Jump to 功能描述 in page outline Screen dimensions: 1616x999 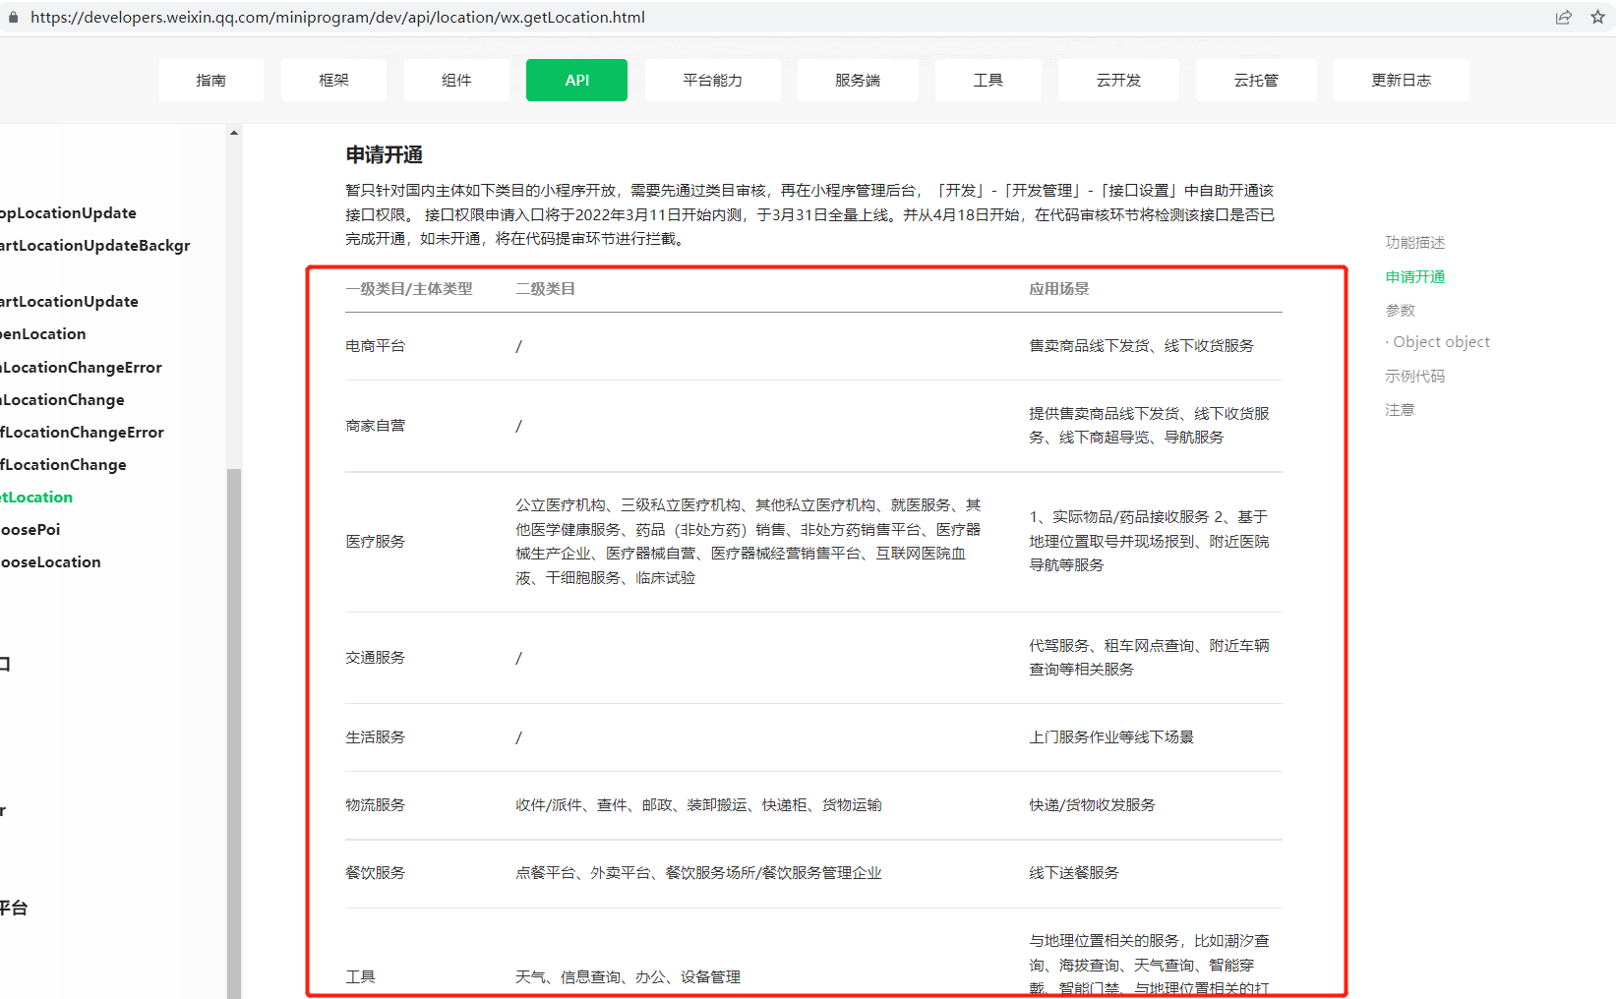[1414, 243]
